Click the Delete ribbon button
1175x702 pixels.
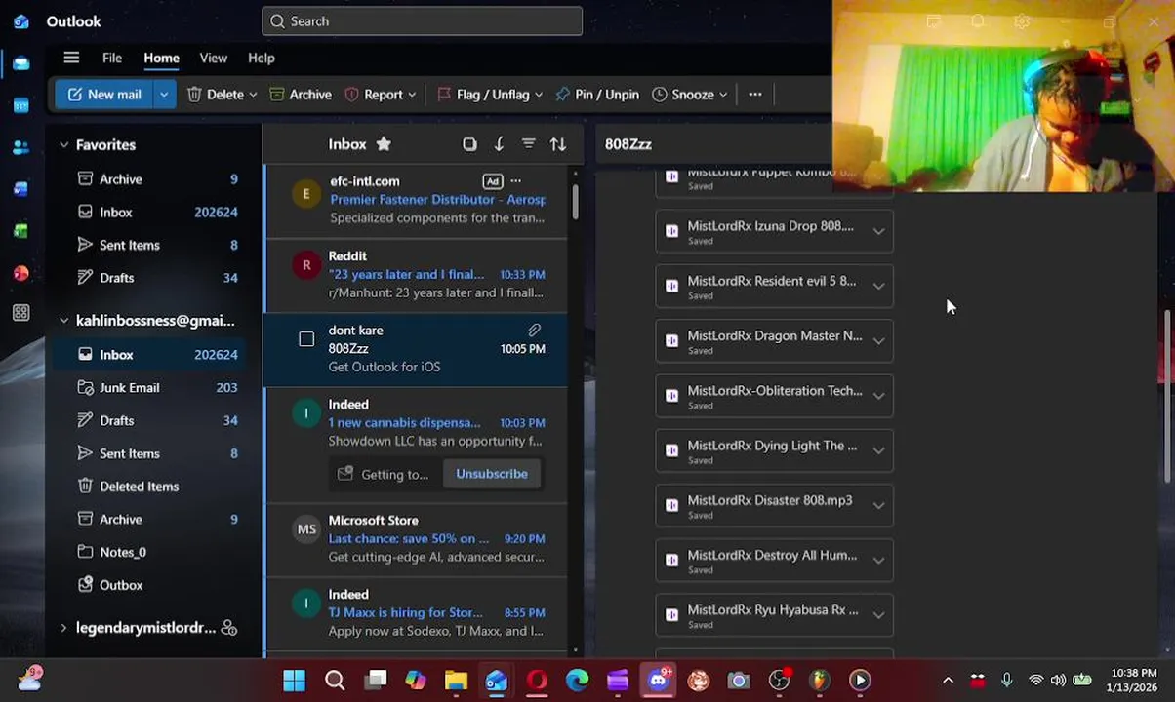(x=216, y=95)
